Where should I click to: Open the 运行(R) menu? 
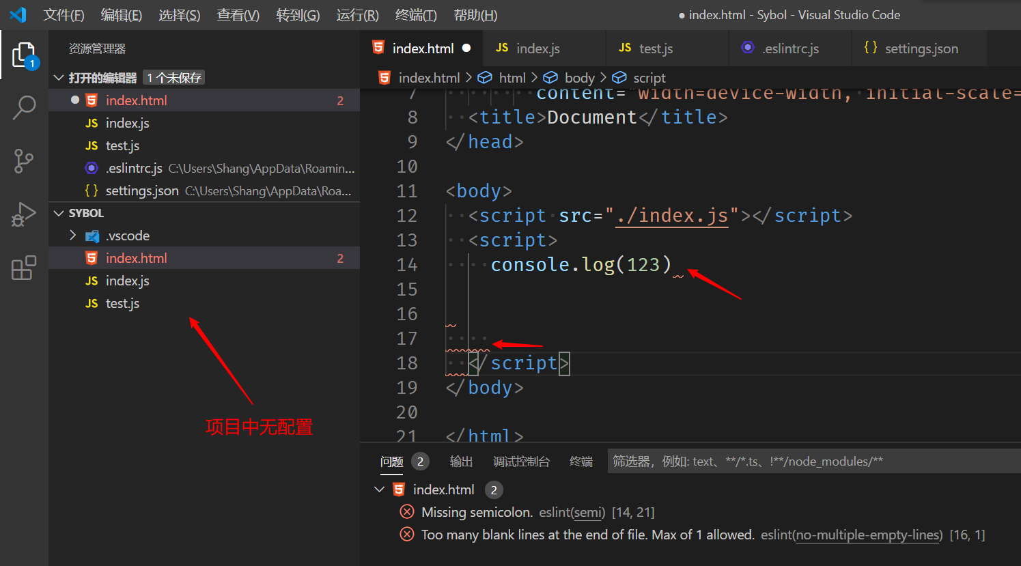click(x=357, y=15)
